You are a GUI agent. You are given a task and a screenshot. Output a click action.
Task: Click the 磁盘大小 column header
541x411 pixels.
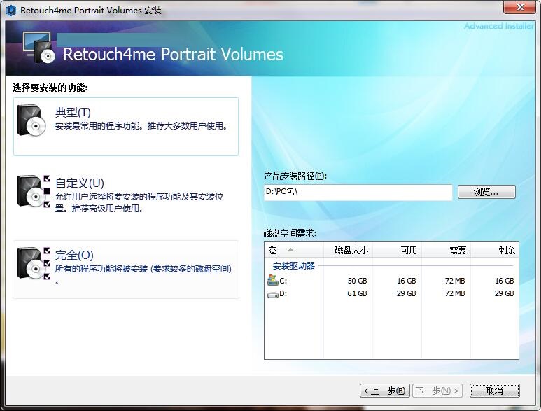(348, 250)
